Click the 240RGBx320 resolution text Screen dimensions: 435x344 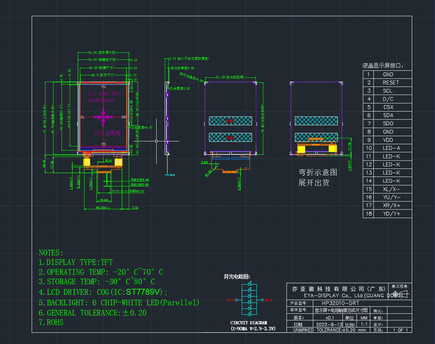(101, 100)
